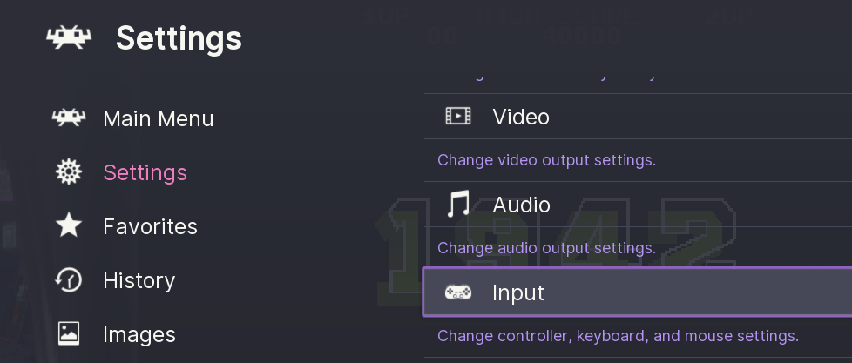Click "Change audio output settings" description
This screenshot has height=363, width=852.
(546, 248)
